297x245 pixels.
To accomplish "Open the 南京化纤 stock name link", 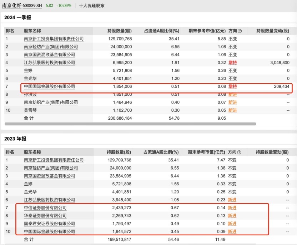I will point(12,5).
